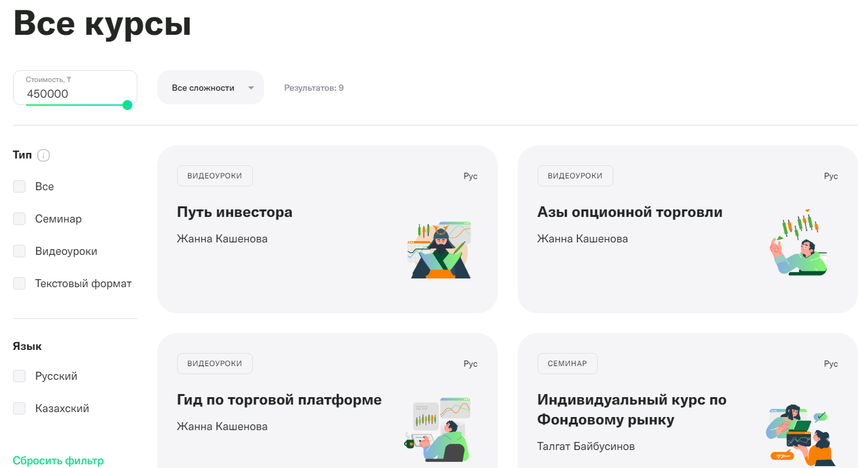Open the "Все сложности" dropdown

click(x=210, y=87)
